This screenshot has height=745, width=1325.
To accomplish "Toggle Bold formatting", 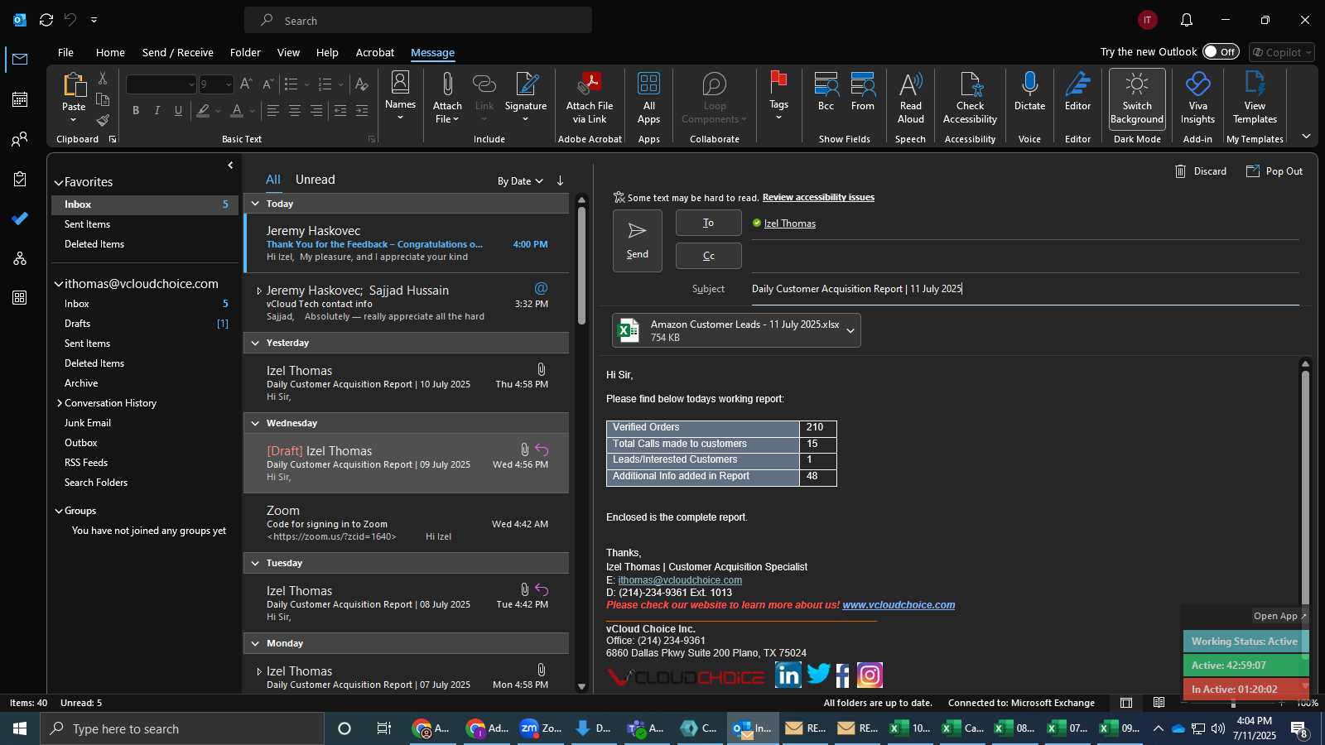I will pos(136,111).
